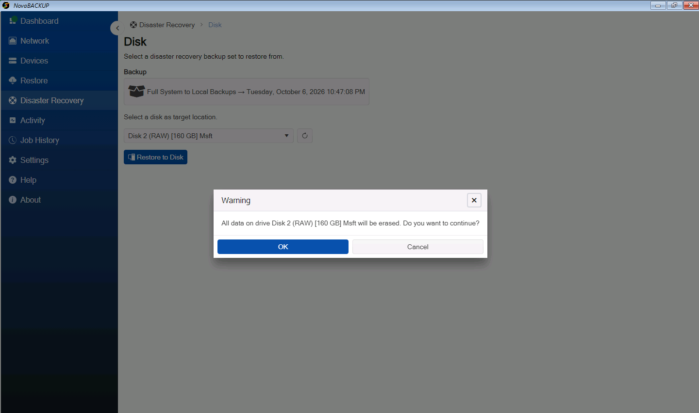Click the Disaster Recovery breadcrumb link
The height and width of the screenshot is (413, 699).
pos(167,25)
